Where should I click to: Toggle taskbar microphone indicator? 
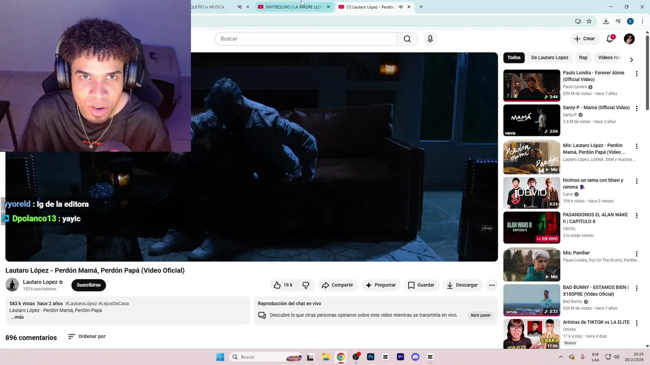582,357
